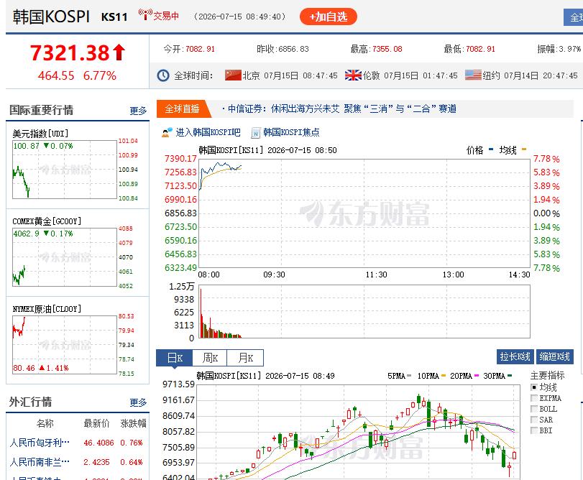
Task: Open the 美元指数[UDI] mini chart
Action: (x=65, y=170)
